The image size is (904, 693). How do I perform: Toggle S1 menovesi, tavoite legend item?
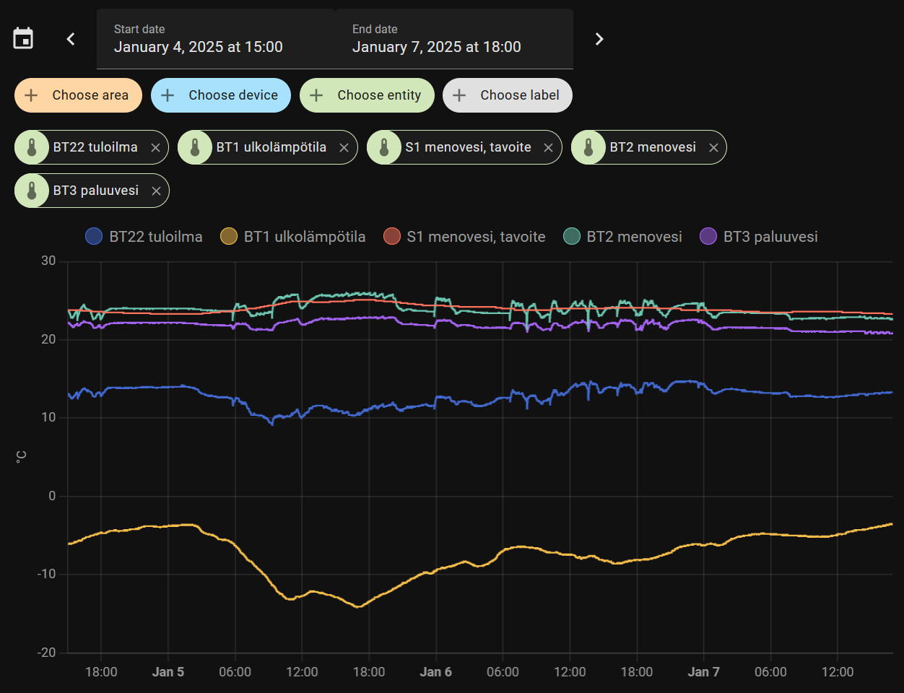(464, 237)
